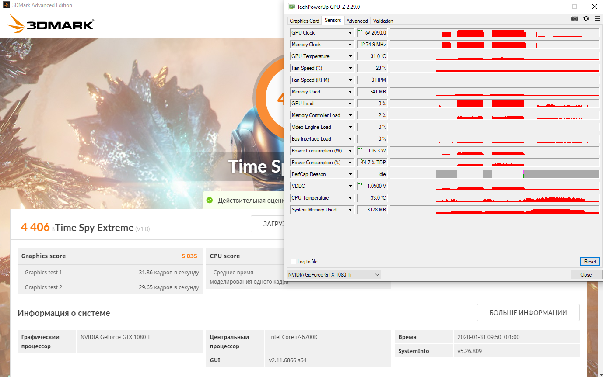This screenshot has height=377, width=603.
Task: Open the Memory Controller Load dropdown
Action: pyautogui.click(x=350, y=115)
